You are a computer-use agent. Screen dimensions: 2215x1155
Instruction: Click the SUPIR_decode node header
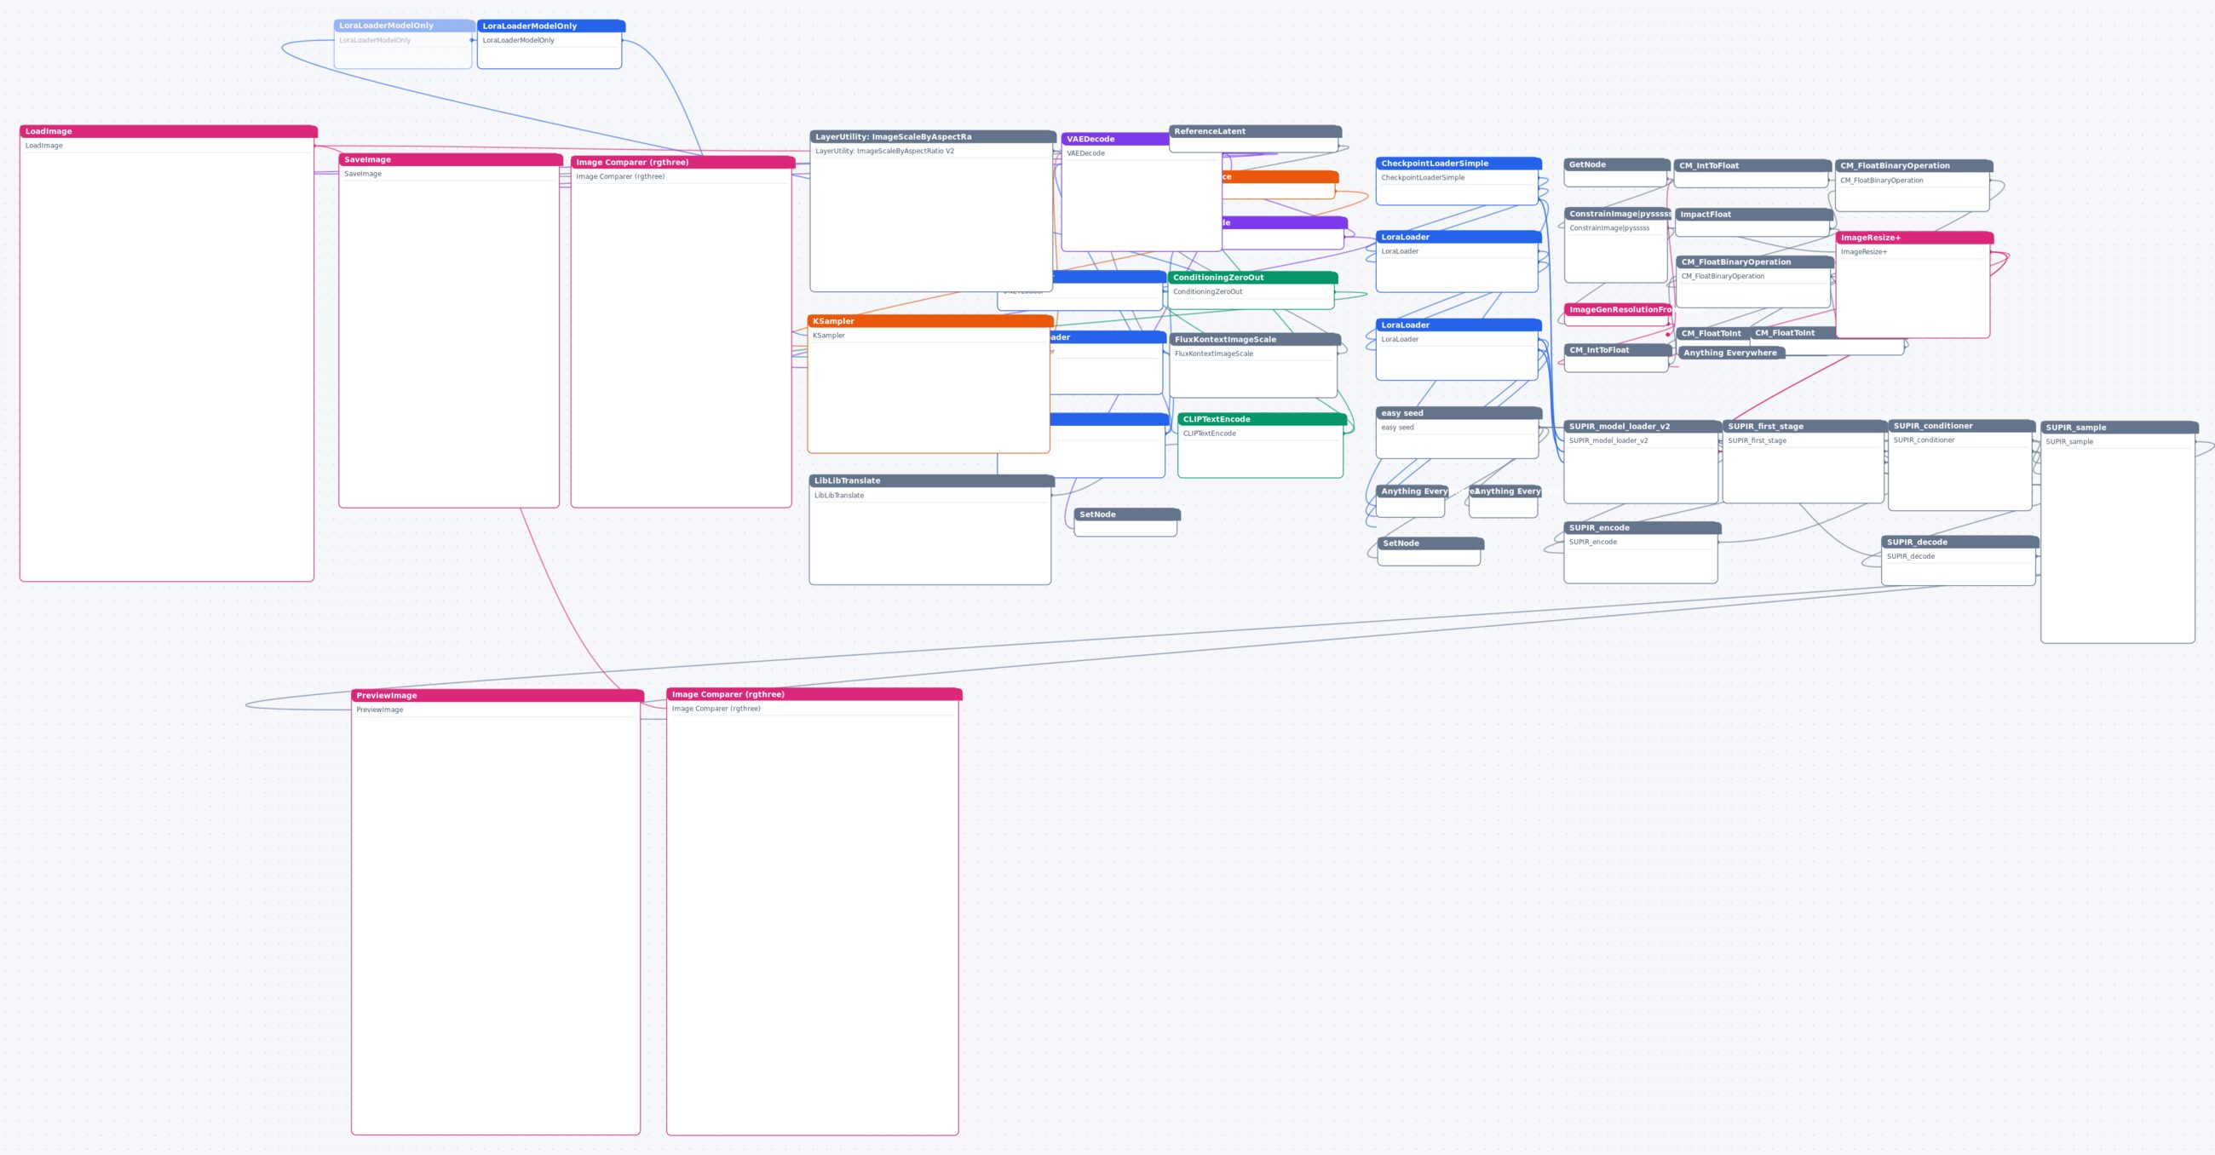pyautogui.click(x=1959, y=543)
